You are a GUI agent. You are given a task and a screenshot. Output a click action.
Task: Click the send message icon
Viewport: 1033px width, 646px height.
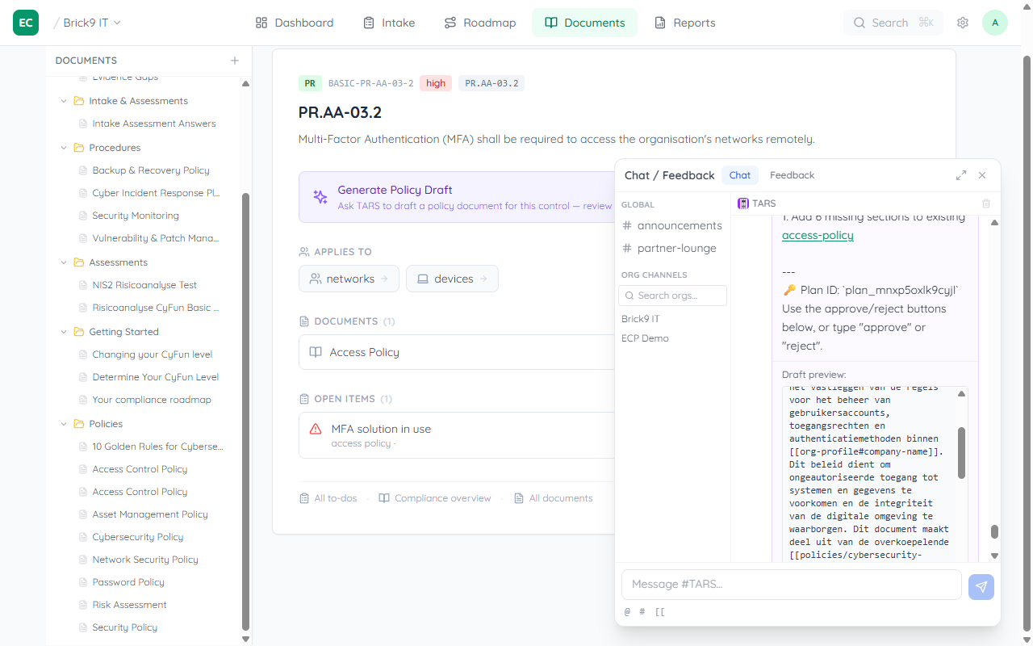(981, 587)
